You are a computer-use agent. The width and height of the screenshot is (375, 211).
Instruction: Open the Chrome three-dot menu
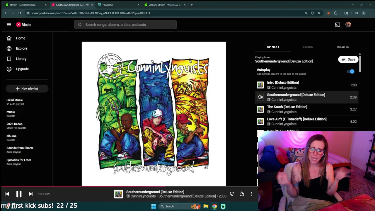371,13
